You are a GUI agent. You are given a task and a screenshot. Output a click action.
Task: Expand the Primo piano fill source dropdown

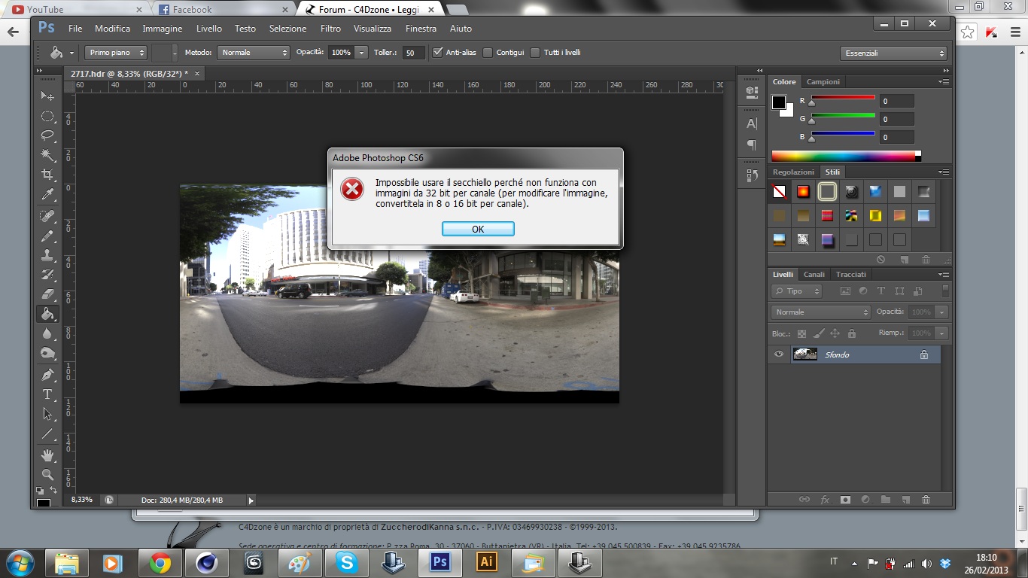(x=116, y=53)
